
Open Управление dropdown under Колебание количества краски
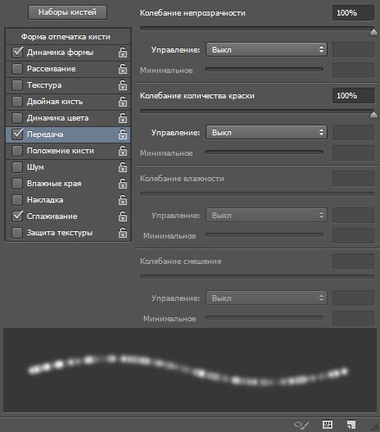coord(266,133)
